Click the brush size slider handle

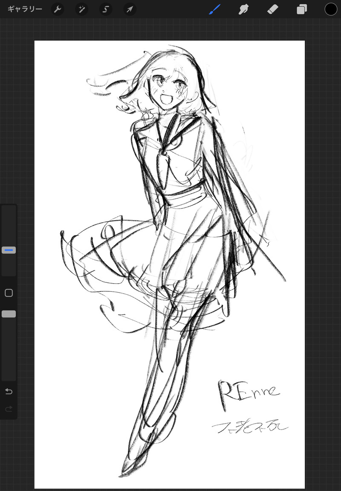[9, 250]
